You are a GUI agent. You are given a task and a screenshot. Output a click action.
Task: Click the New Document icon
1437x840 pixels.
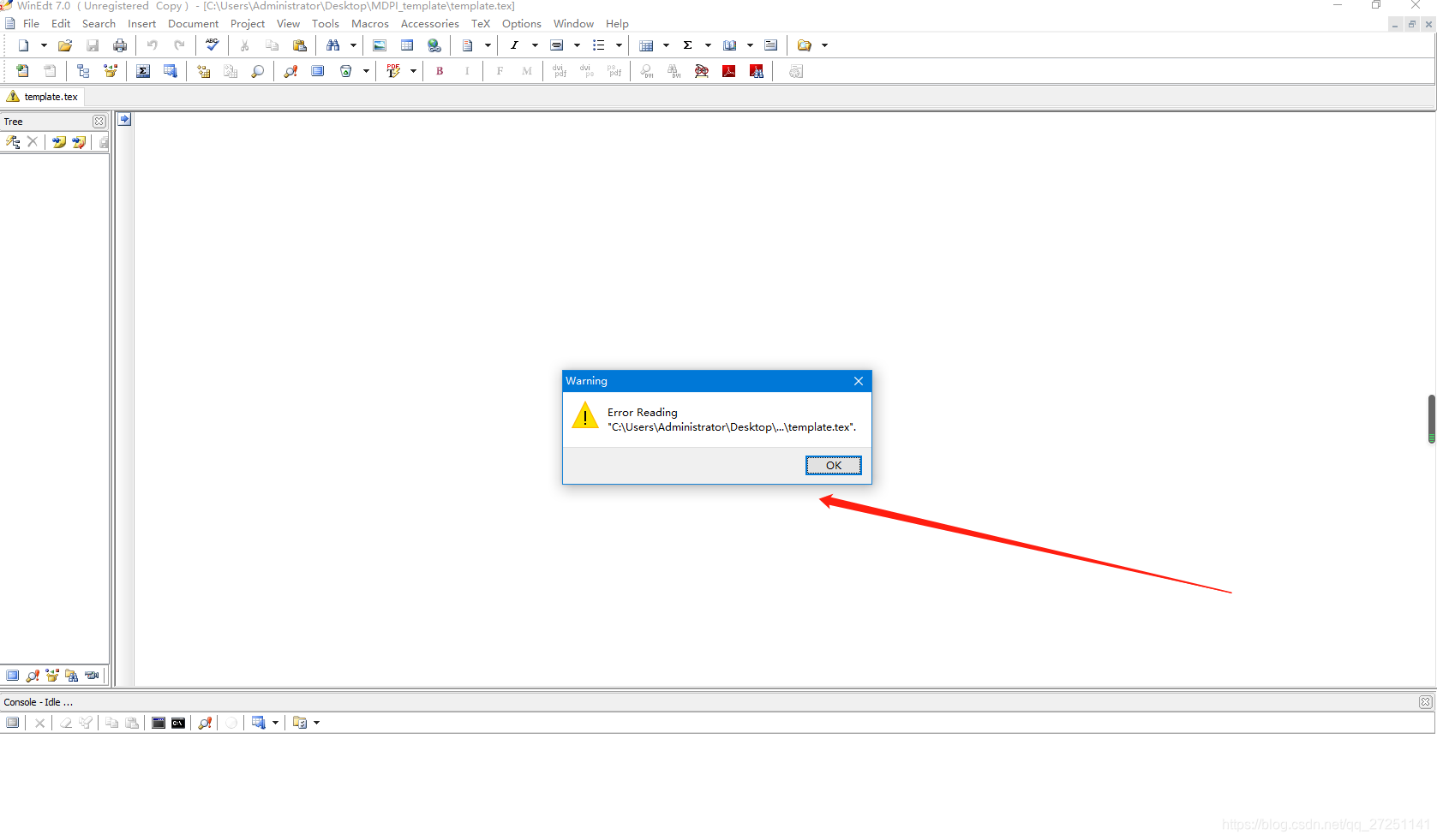click(24, 45)
